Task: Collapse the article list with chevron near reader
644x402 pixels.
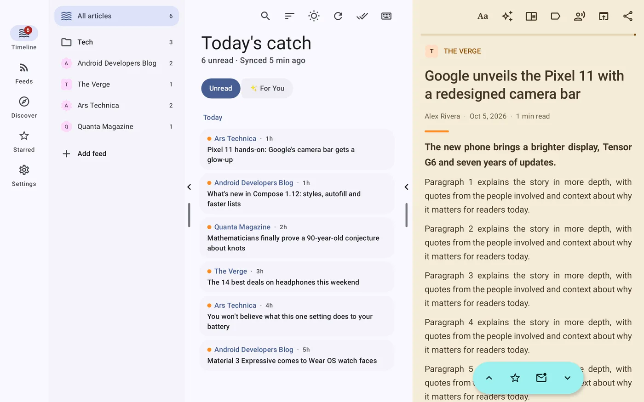Action: (406, 187)
